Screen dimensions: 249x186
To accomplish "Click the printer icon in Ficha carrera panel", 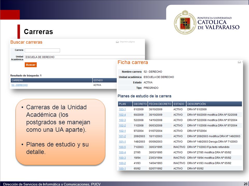I will (239, 62).
